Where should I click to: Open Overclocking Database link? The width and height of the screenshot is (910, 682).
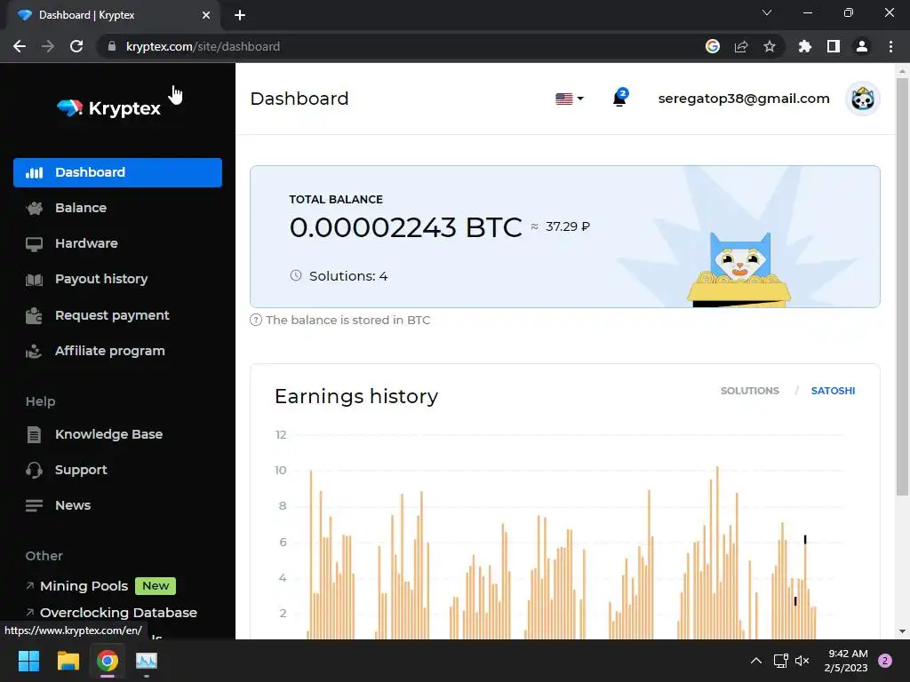[118, 613]
